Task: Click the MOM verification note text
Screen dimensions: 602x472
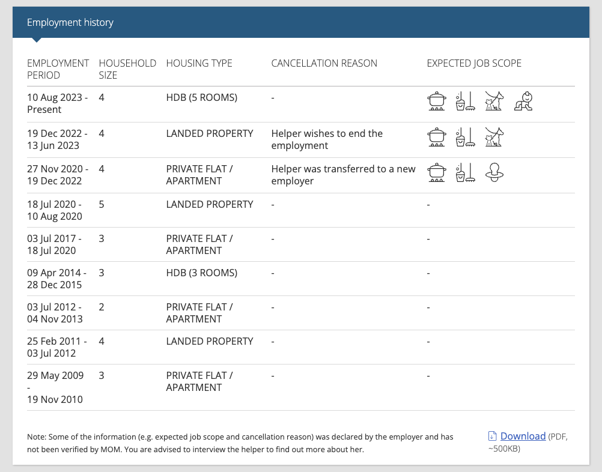Action: tap(240, 443)
